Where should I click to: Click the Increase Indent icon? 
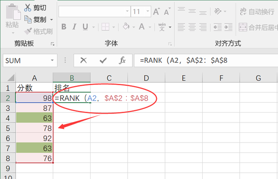(228, 27)
